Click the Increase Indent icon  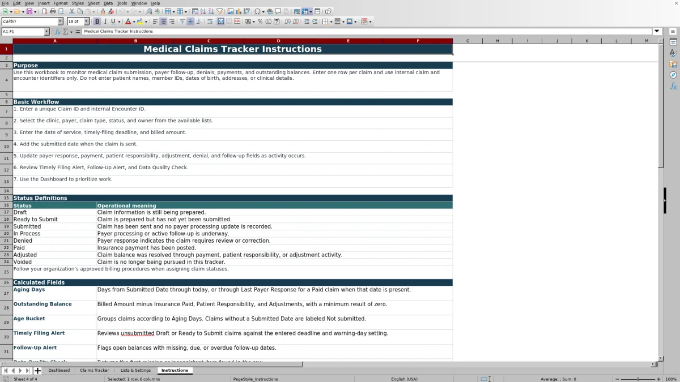[x=306, y=22]
